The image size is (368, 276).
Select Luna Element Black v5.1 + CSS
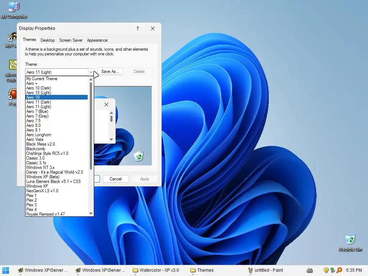pyautogui.click(x=56, y=181)
